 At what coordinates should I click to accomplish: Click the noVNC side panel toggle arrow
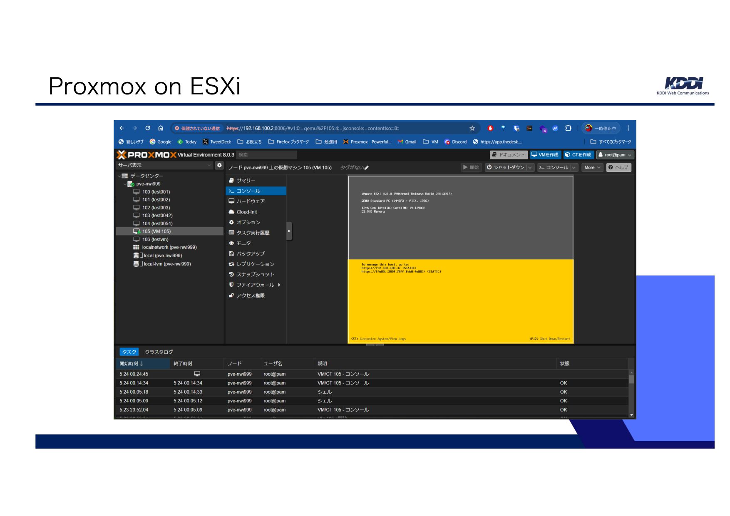pyautogui.click(x=289, y=231)
